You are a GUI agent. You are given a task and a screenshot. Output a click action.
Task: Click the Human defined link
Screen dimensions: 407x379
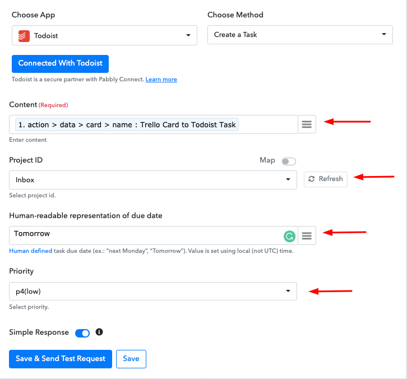(31, 251)
